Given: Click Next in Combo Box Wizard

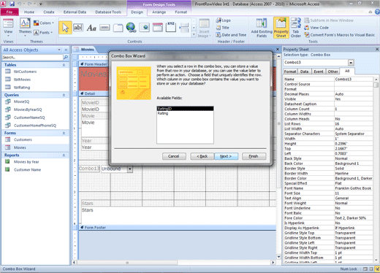Looking at the screenshot, I should pos(226,156).
